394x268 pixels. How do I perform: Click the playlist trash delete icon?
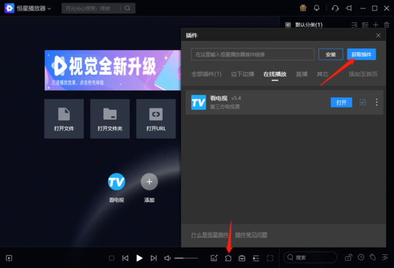[x=387, y=25]
